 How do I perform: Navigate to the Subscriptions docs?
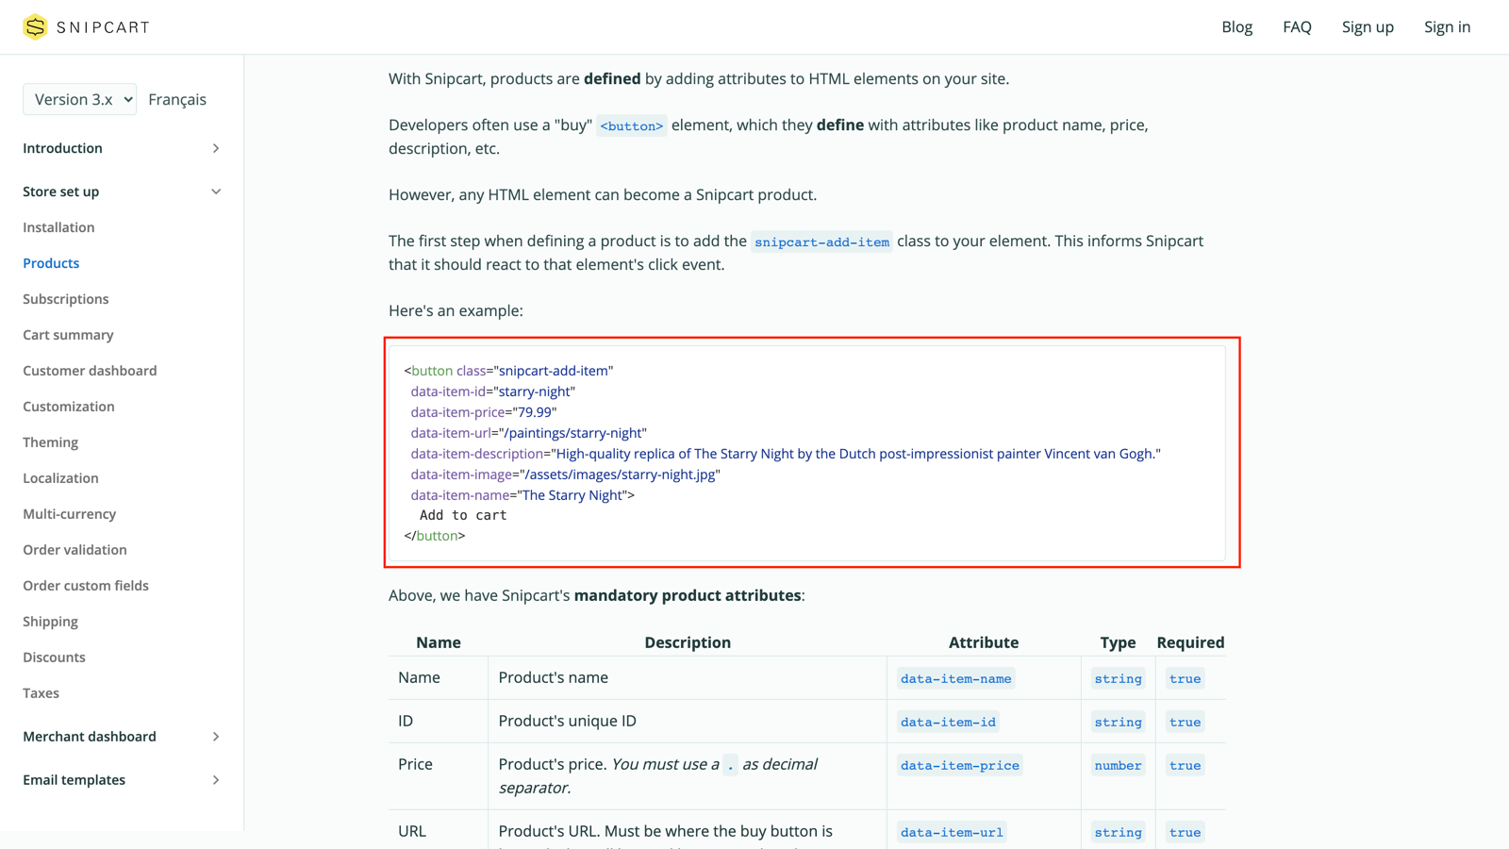(65, 299)
